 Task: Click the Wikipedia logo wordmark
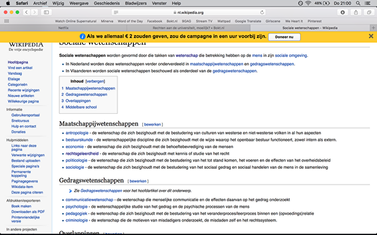(x=26, y=45)
